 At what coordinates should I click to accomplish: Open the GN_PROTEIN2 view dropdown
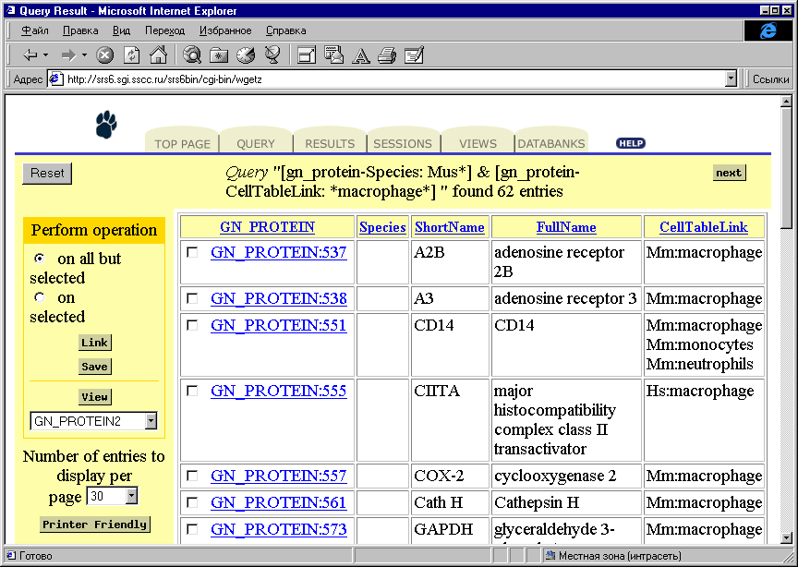point(151,421)
